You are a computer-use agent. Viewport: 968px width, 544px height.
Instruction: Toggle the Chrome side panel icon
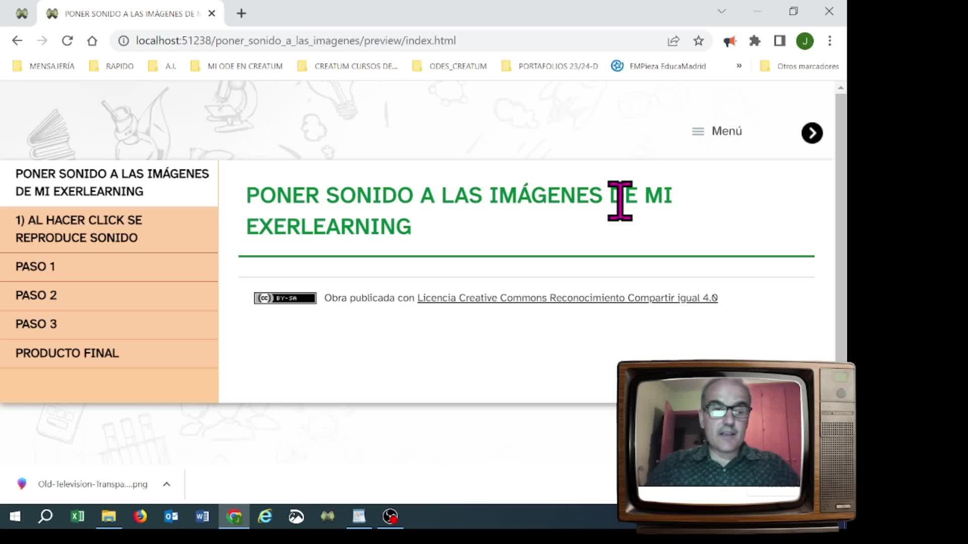pos(779,41)
